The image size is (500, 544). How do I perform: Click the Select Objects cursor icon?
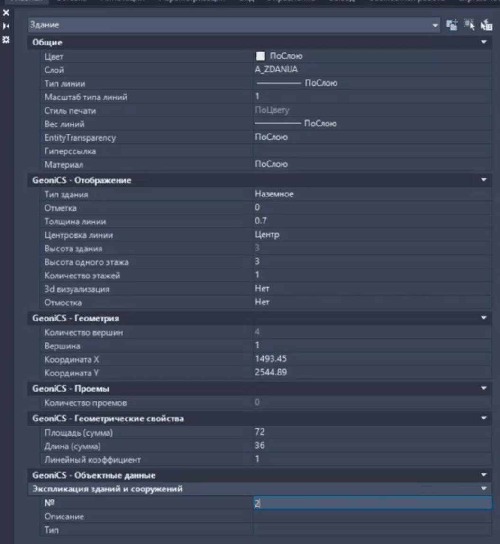(x=469, y=25)
